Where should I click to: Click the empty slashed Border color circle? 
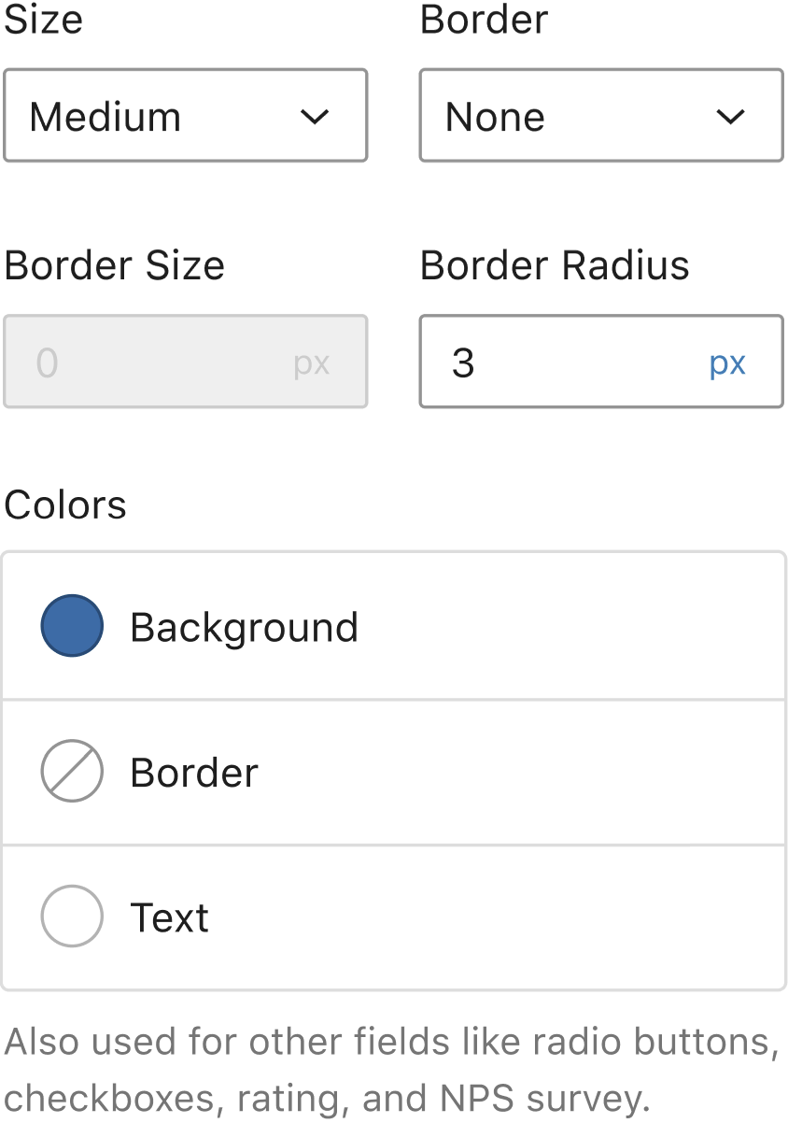pos(72,772)
